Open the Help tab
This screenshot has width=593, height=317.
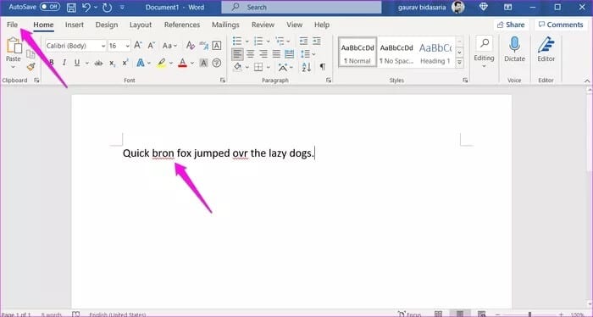pos(322,25)
